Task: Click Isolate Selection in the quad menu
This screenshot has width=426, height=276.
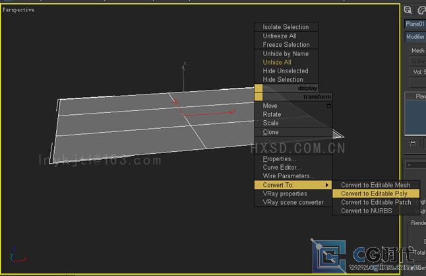Action: [x=286, y=27]
